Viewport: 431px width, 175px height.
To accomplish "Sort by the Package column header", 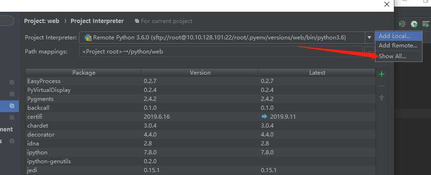I will coord(84,72).
